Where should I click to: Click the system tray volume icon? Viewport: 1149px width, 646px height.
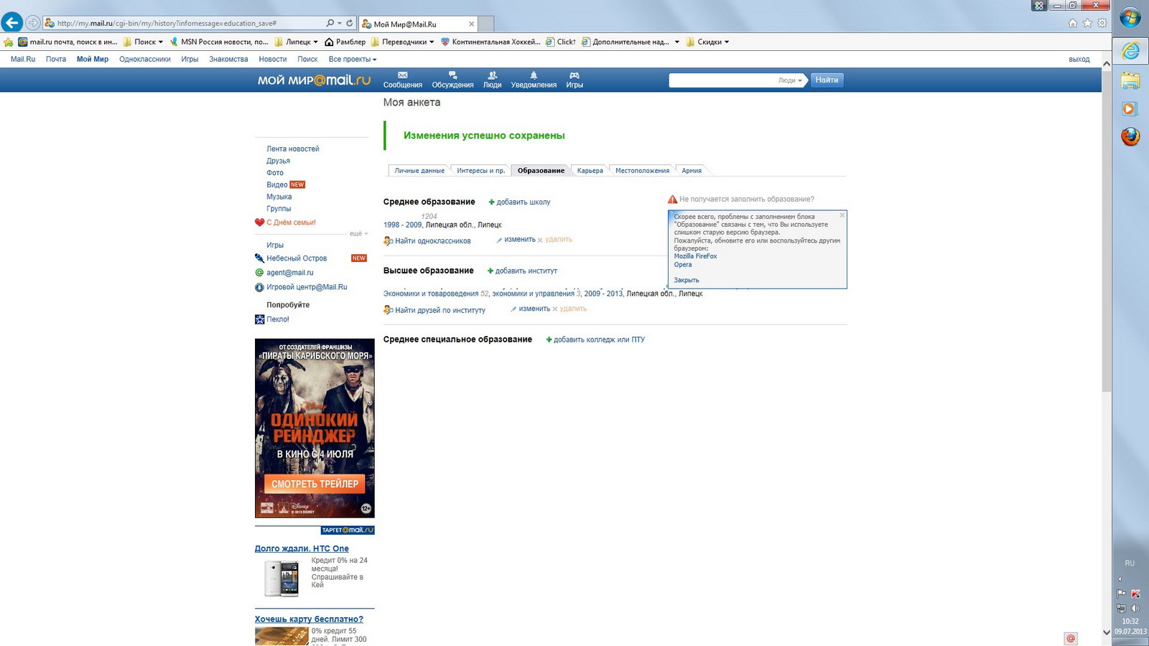pyautogui.click(x=1135, y=608)
